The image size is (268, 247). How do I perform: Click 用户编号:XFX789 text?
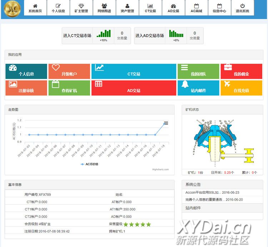38,195
